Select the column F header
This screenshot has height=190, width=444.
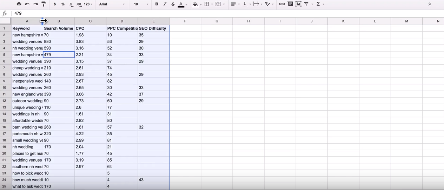(185, 21)
